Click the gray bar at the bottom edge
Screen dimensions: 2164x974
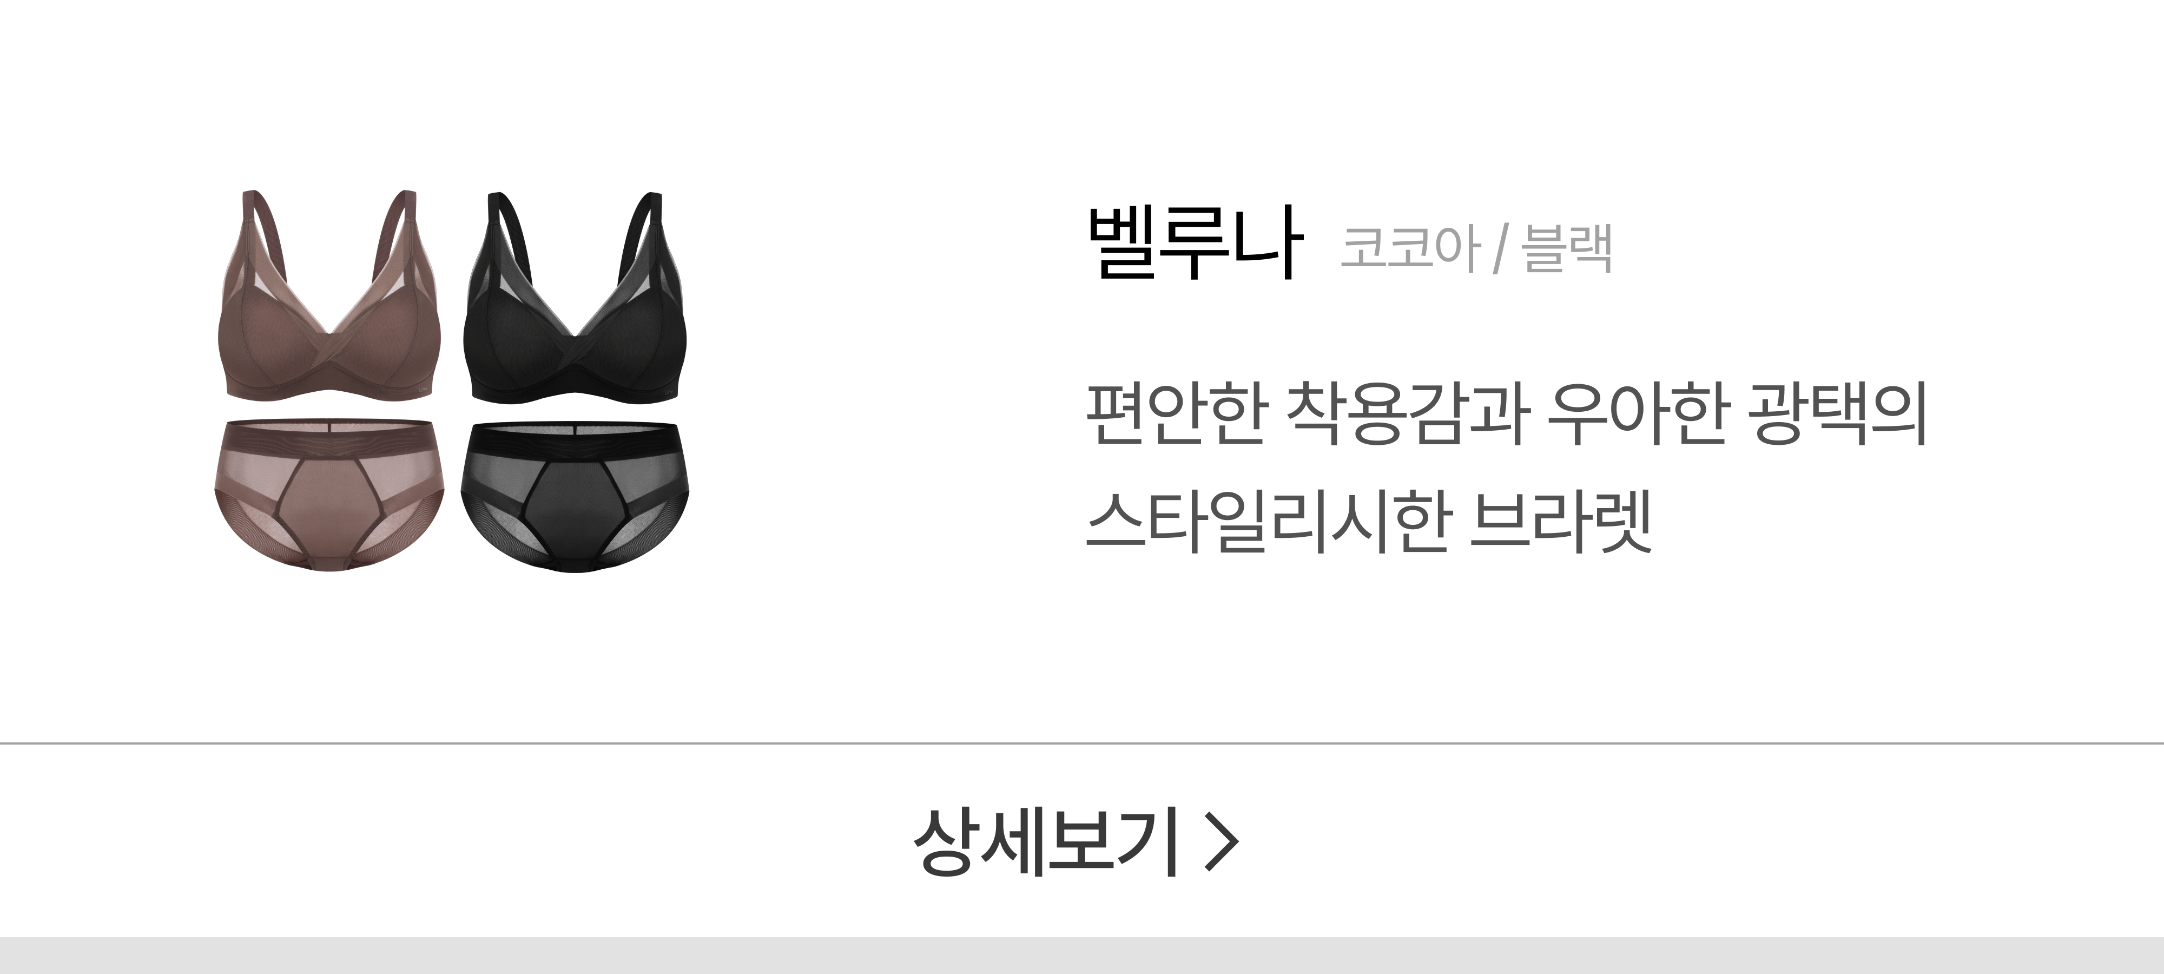[1082, 956]
